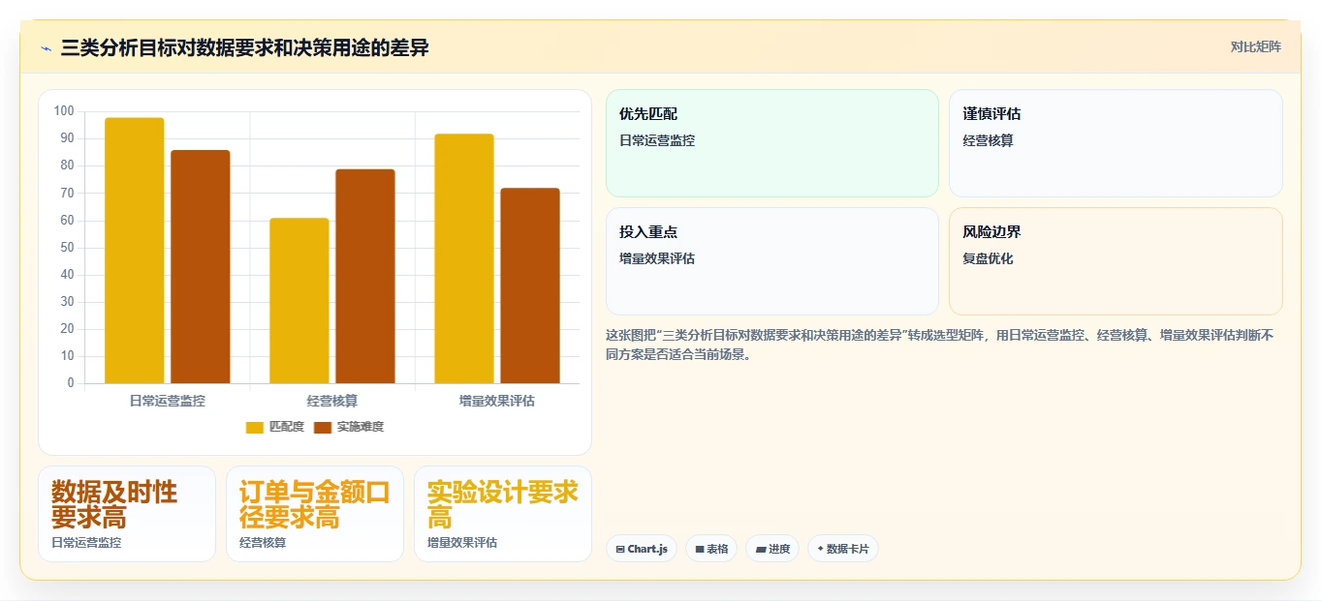Click the 复盘优化 text in 风险边界 card
The image size is (1321, 601).
point(988,259)
